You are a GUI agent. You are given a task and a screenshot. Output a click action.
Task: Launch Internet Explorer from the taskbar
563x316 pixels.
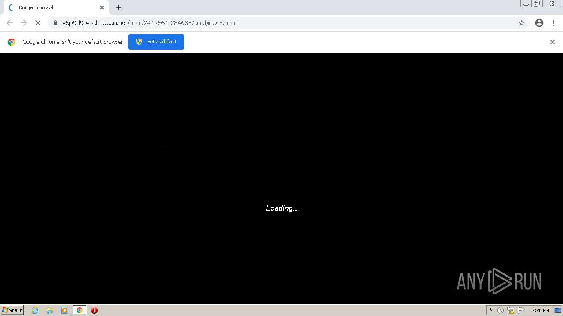[x=35, y=310]
